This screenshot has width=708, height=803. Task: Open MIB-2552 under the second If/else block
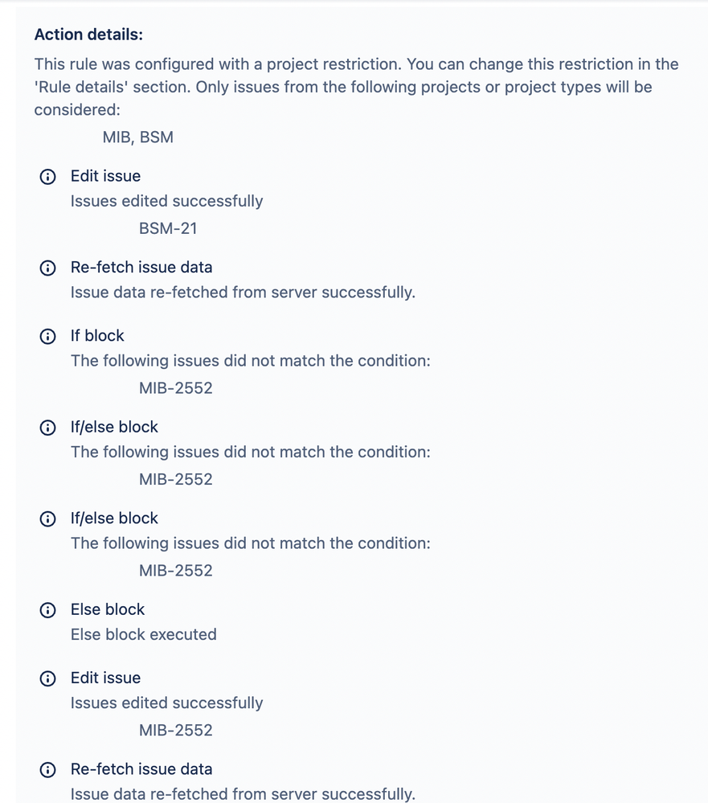point(175,571)
